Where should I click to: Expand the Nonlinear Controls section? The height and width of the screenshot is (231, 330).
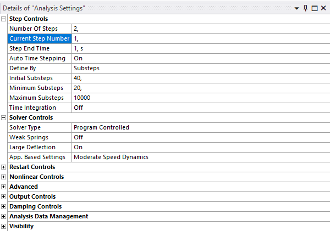point(4,177)
